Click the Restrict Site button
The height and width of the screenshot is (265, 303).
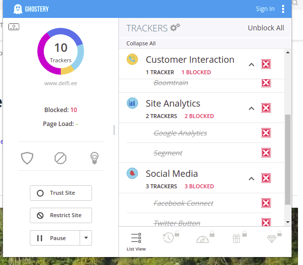pos(61,216)
